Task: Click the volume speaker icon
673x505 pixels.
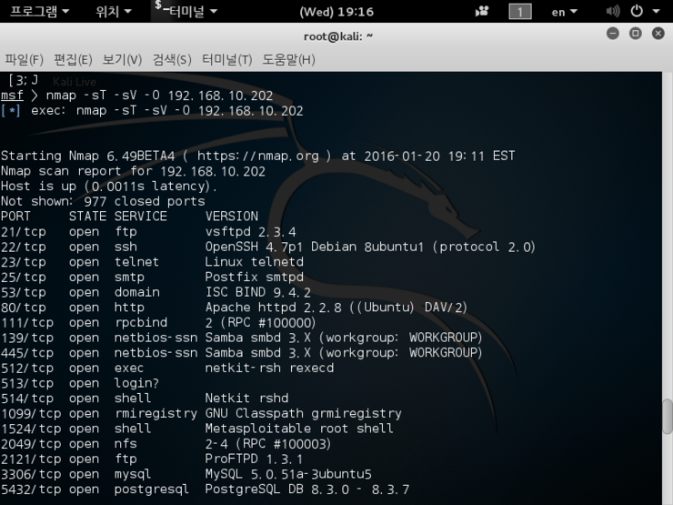Action: [612, 11]
